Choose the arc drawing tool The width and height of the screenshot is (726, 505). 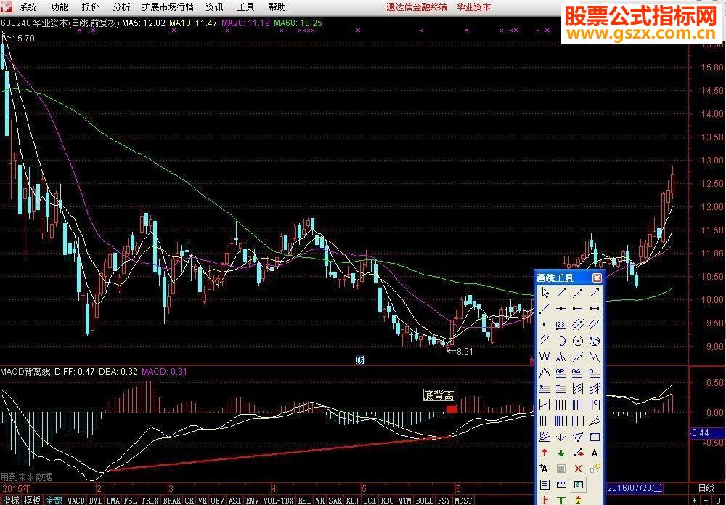(x=561, y=341)
